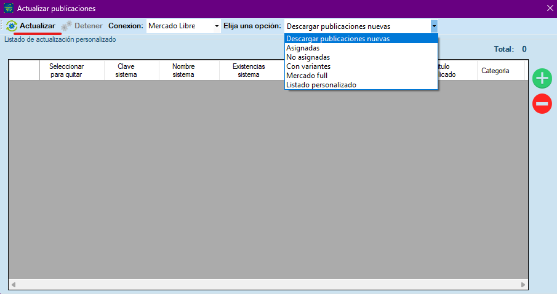Screen dimensions: 557x294
Task: Click the Actualizar gear icon
Action: click(x=12, y=26)
